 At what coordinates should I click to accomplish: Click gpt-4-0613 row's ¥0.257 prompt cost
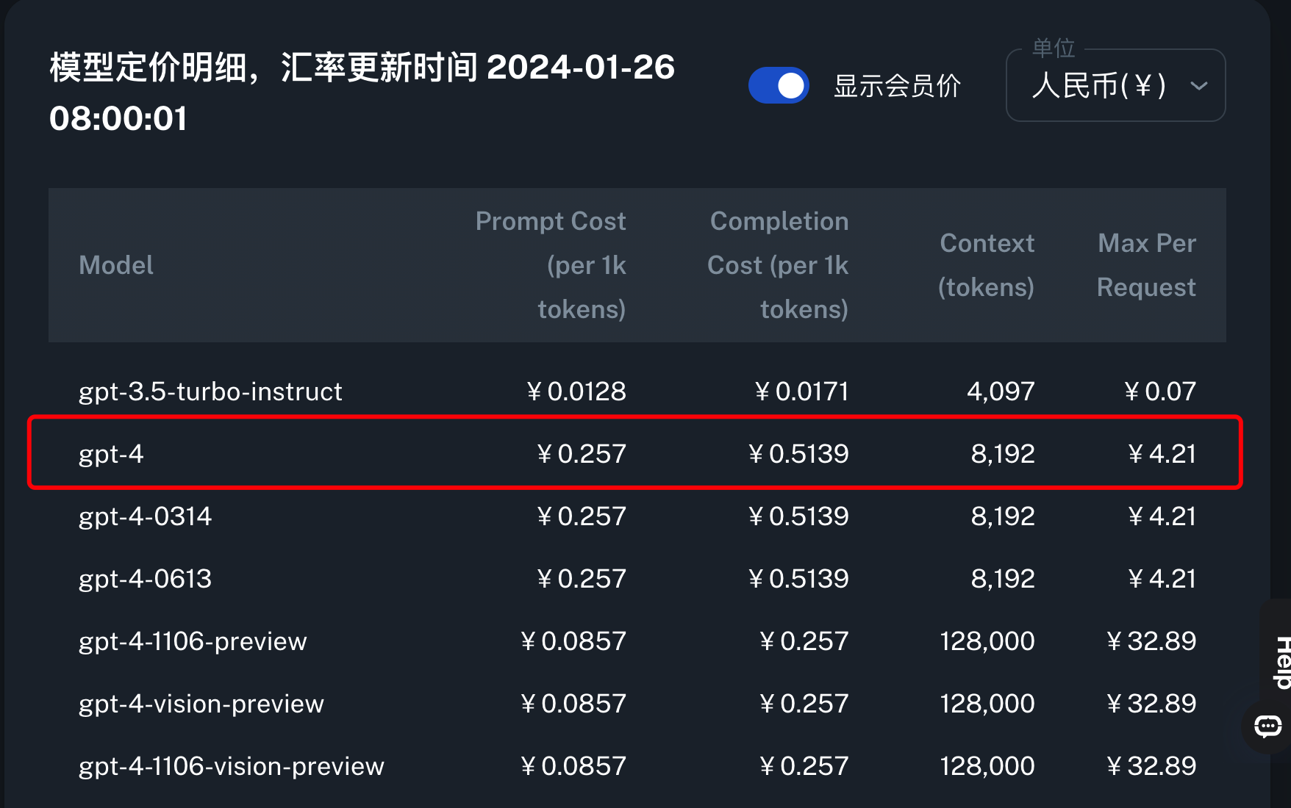(x=582, y=579)
